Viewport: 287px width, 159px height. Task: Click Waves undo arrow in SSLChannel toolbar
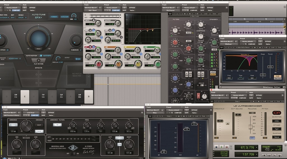tap(174, 14)
